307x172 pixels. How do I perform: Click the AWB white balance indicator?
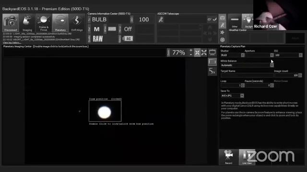tap(112, 29)
